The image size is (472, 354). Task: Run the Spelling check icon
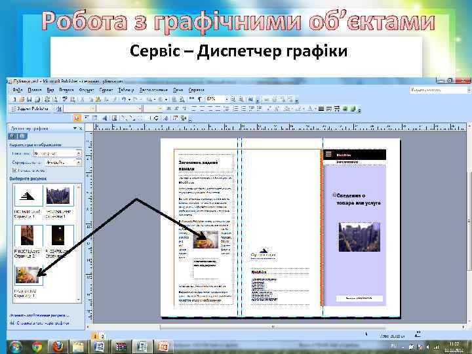coord(64,100)
